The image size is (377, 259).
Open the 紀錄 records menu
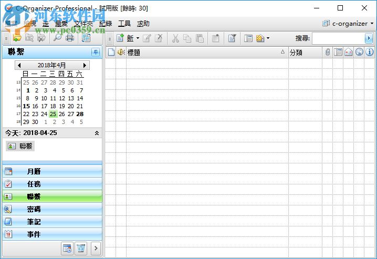106,24
